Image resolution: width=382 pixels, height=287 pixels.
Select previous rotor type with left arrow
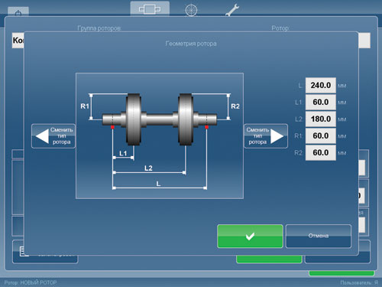coord(53,136)
